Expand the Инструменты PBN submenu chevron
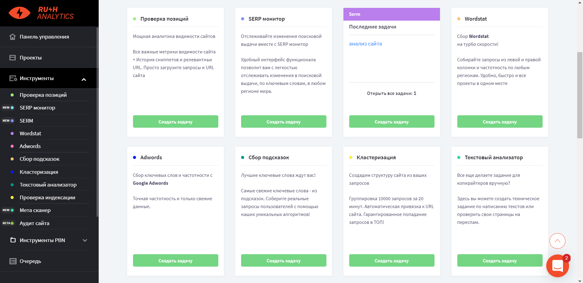 coord(85,241)
